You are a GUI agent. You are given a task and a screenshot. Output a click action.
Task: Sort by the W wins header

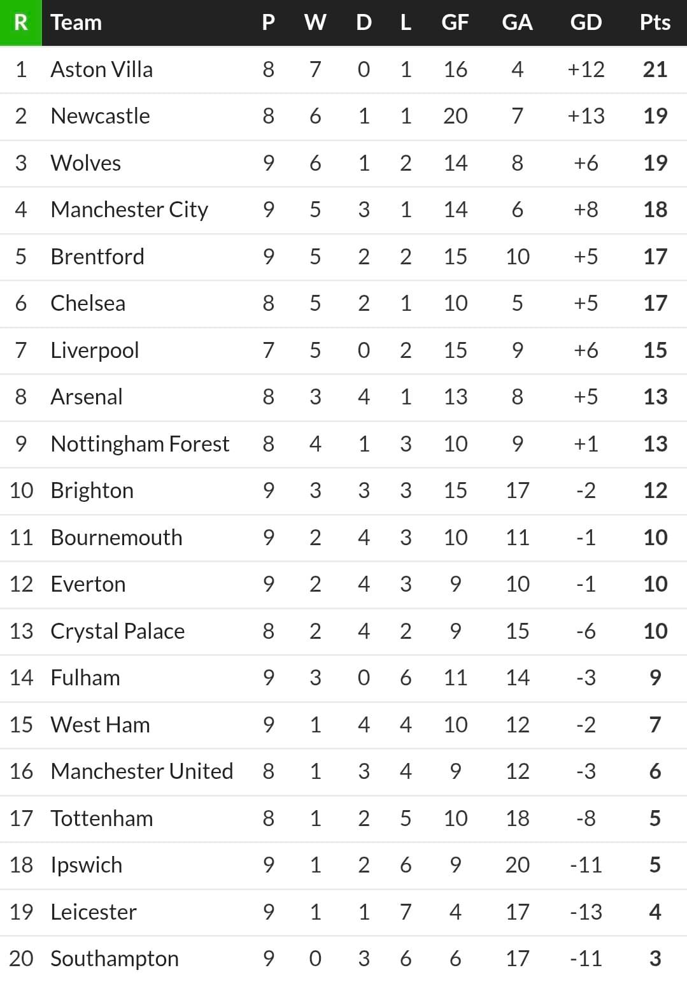coord(315,22)
